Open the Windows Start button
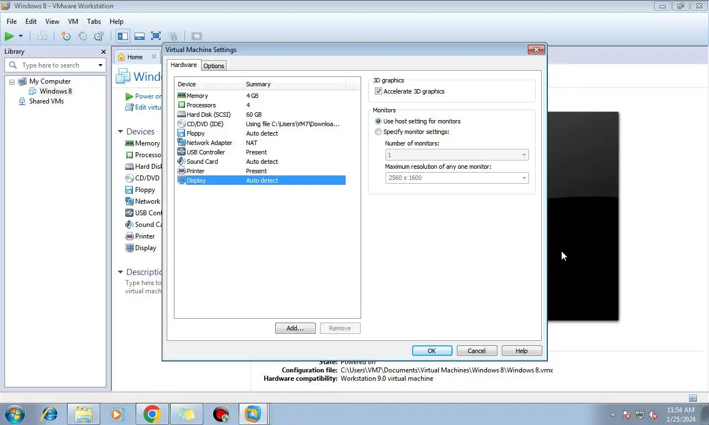The height and width of the screenshot is (425, 709). pos(15,414)
